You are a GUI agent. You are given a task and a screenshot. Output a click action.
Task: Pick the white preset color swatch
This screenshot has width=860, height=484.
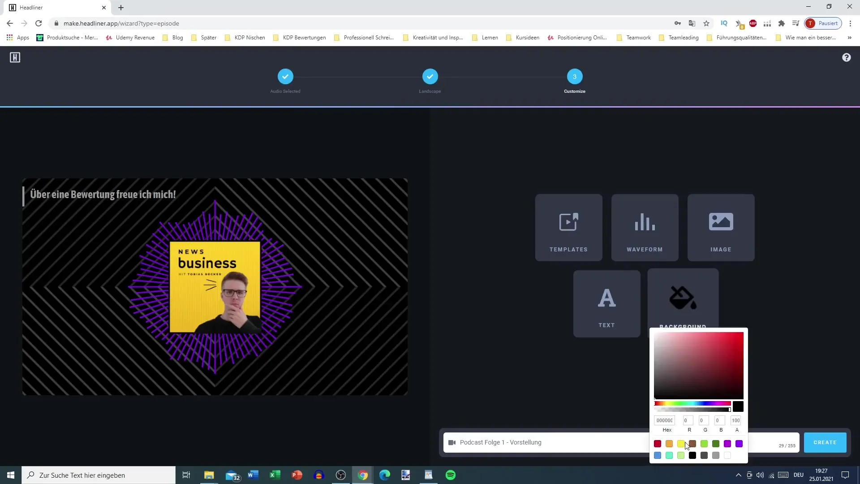(x=727, y=455)
